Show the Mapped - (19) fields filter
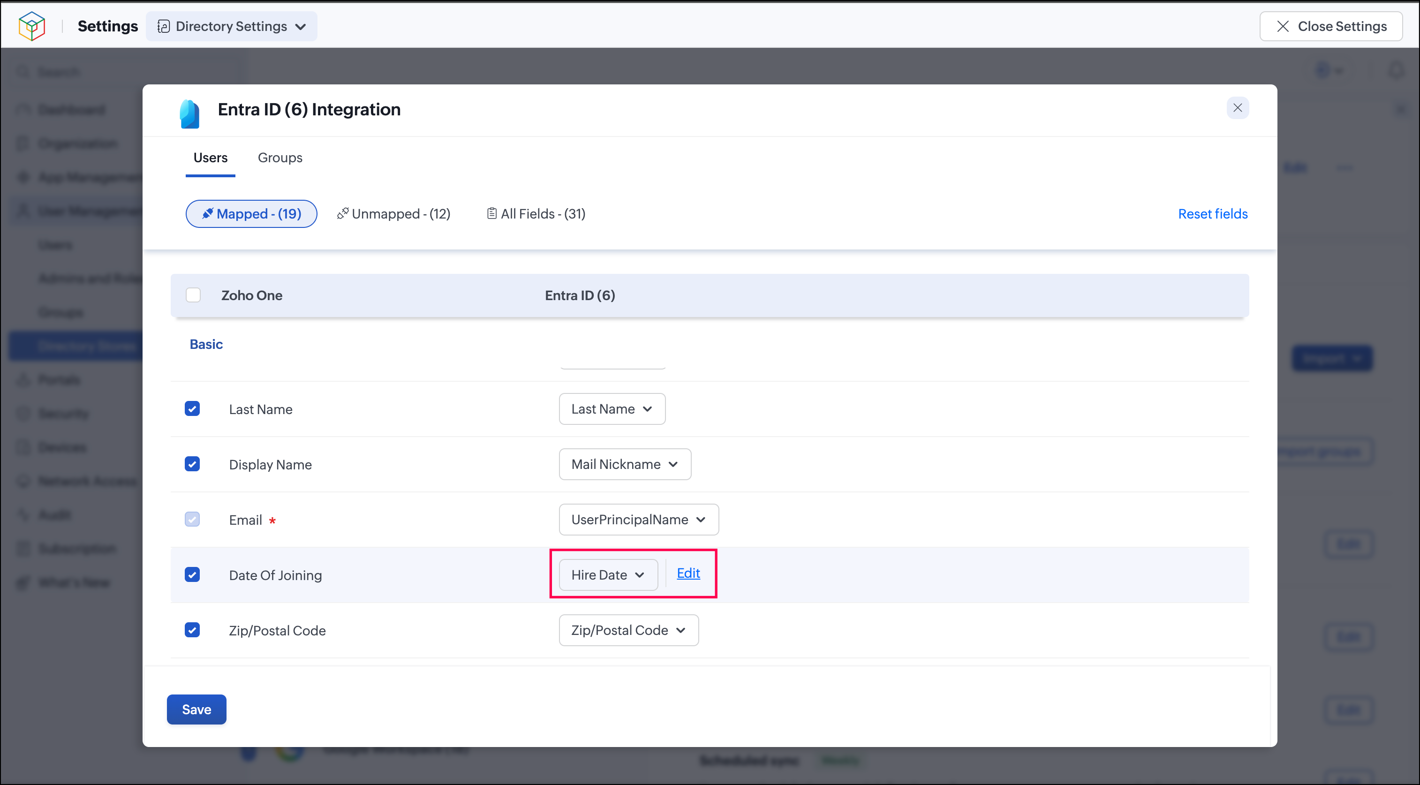Viewport: 1420px width, 785px height. [251, 214]
